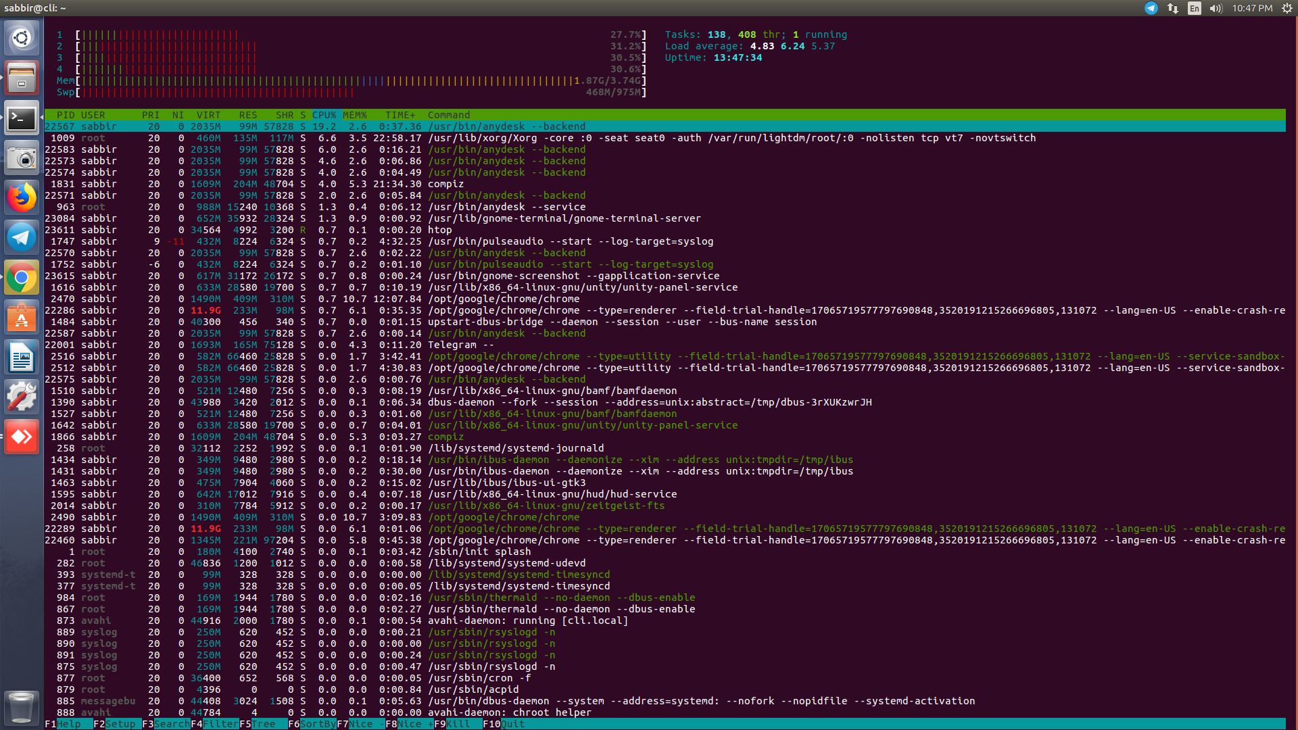Sort by the RES column header
The width and height of the screenshot is (1298, 730).
(247, 115)
